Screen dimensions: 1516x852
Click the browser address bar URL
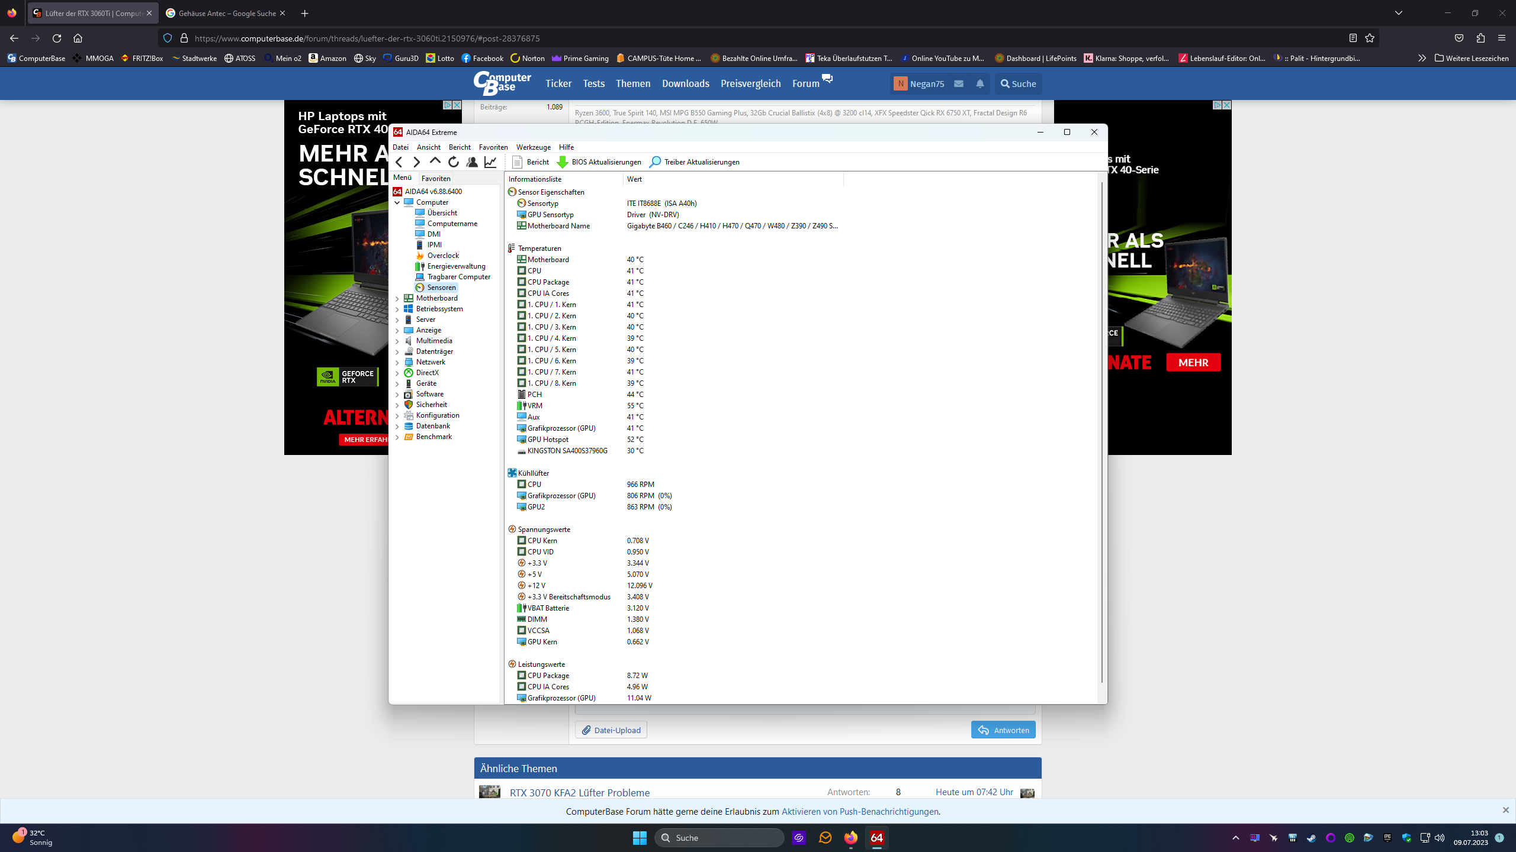point(367,38)
